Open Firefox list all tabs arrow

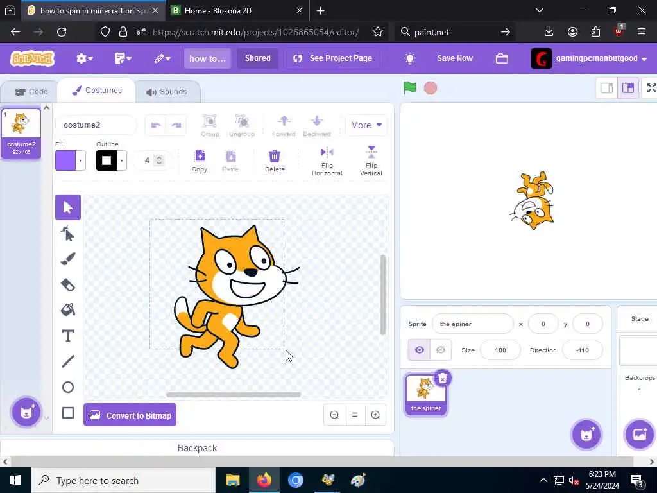[540, 10]
